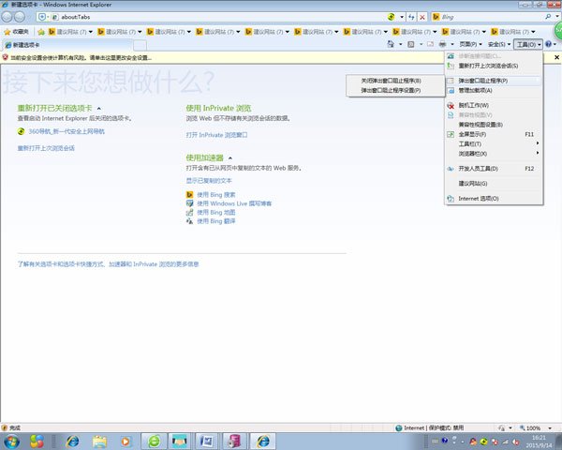Click the blue Help question mark icon
Viewport: 562px width, 450px height.
[549, 44]
